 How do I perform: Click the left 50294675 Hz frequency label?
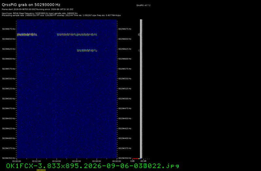pos(8,29)
